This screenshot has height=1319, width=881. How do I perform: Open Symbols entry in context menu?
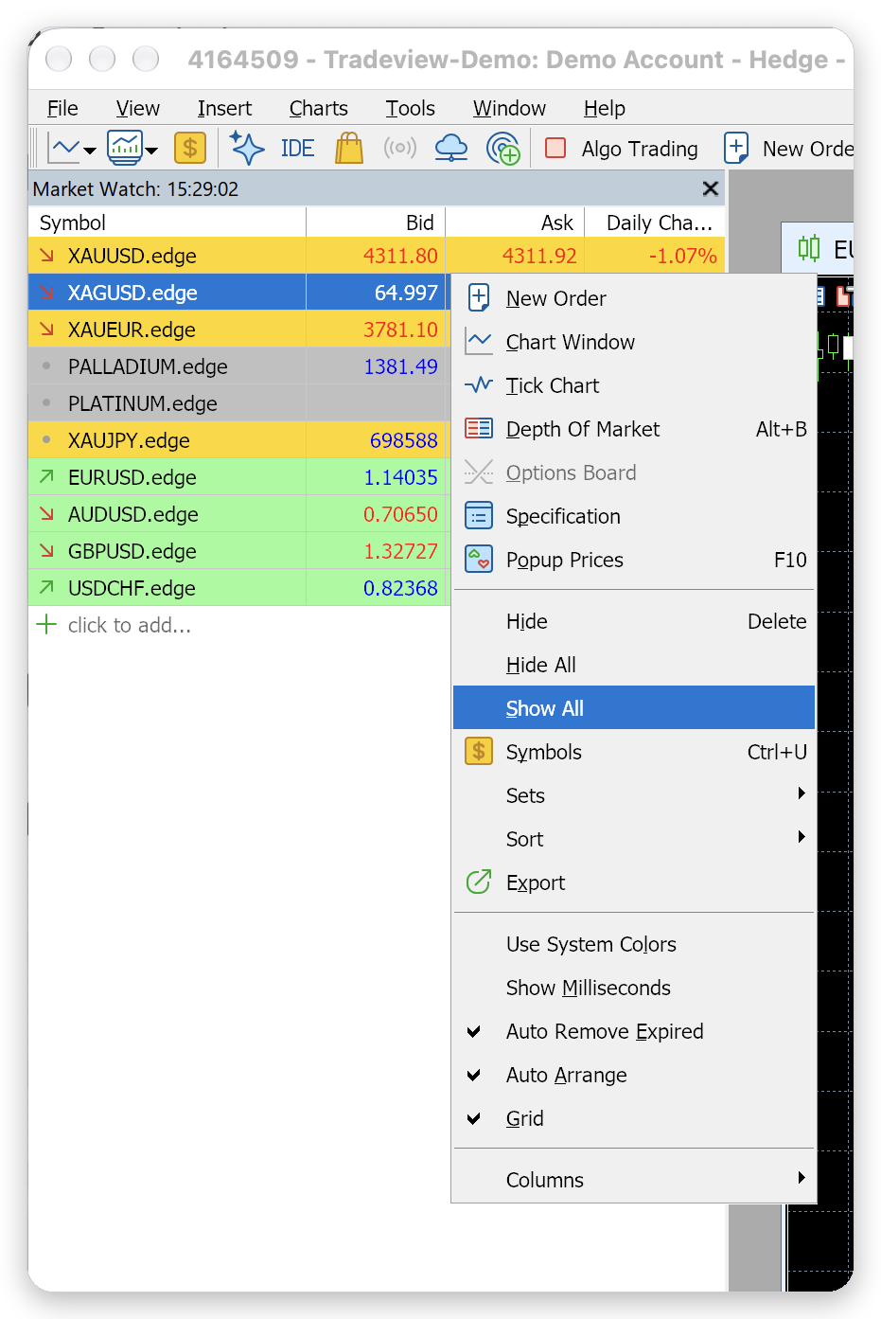634,752
